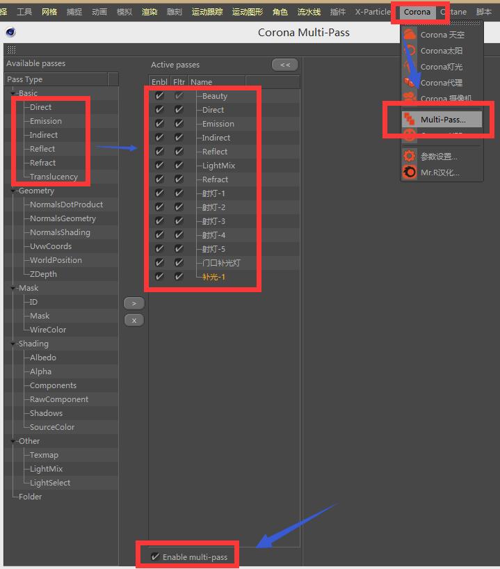
Task: Disable the Enbl checkbox for Beauty pass
Action: 159,96
